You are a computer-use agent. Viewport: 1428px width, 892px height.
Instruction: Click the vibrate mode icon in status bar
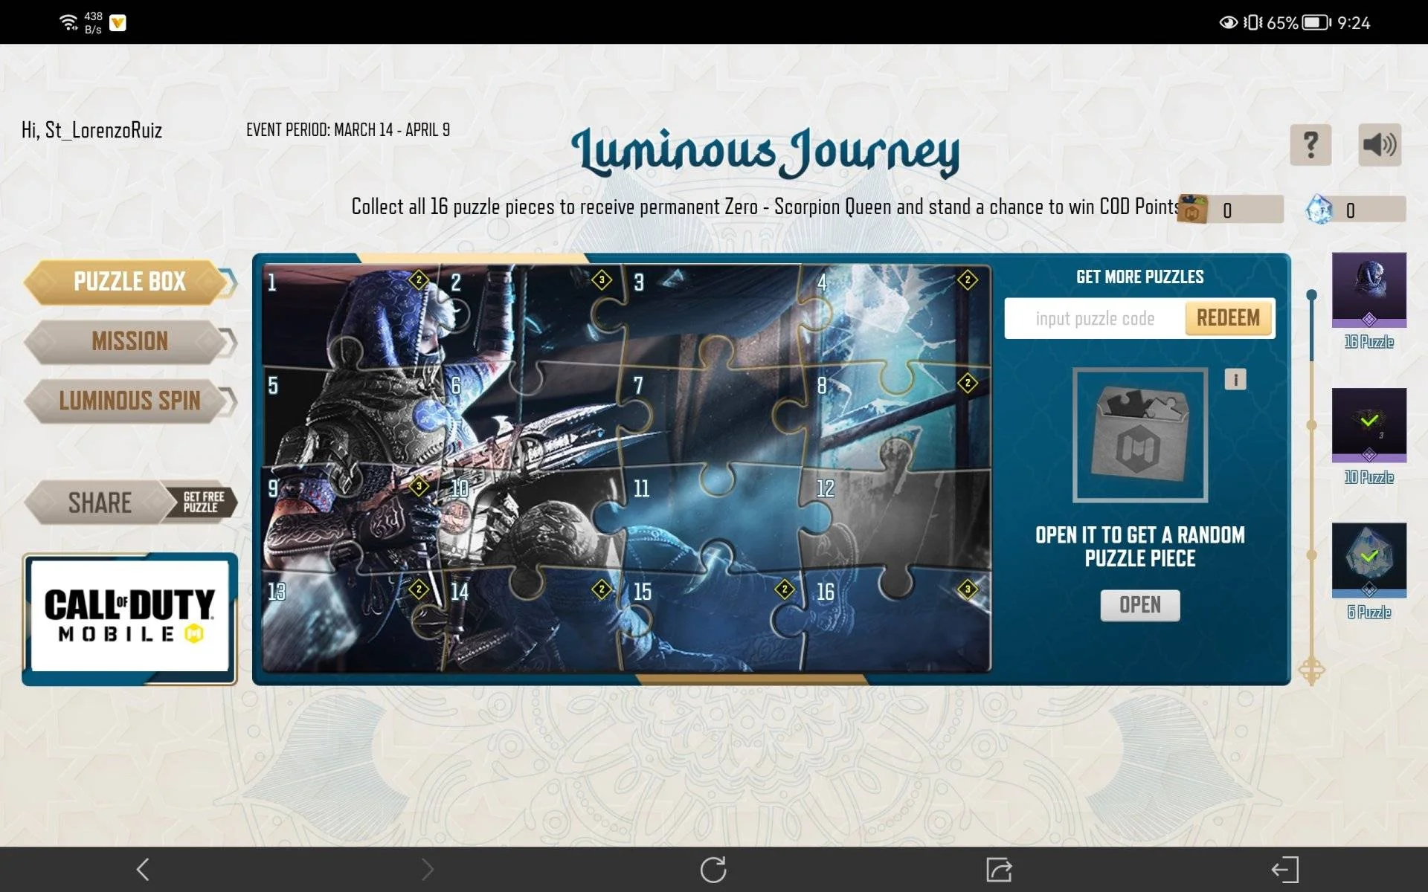pos(1253,22)
